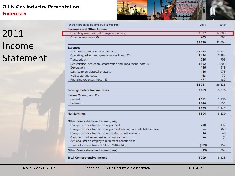Screen dimensions: 235x176
Task: Select the 'Total Comprehensive Income' heading
Action: 87,158
